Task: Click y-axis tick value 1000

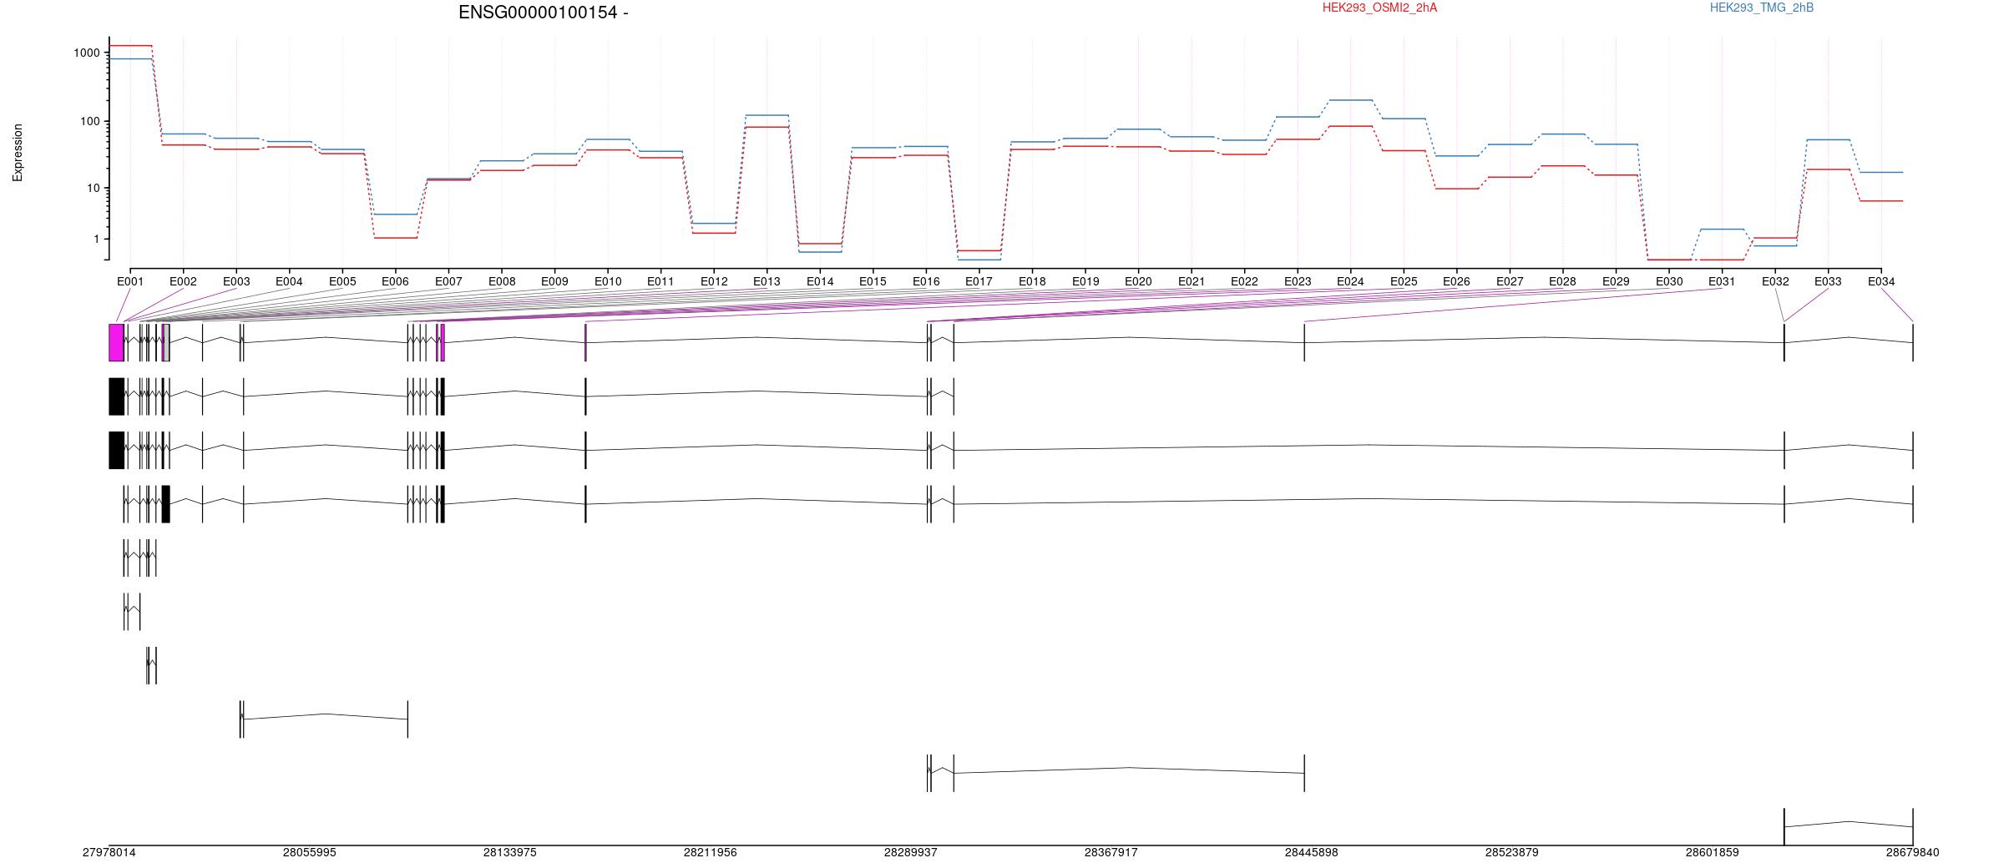Action: 87,53
